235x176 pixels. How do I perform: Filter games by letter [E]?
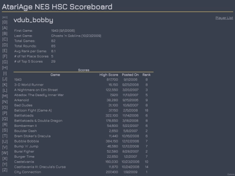click(x=5, y=50)
